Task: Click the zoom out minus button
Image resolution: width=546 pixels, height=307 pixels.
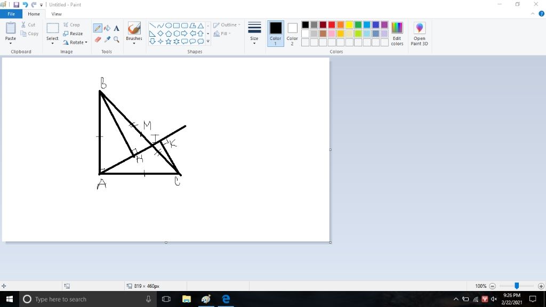Action: point(492,286)
